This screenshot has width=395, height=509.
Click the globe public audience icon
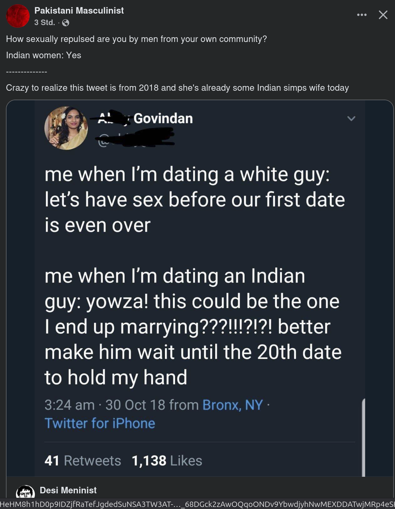point(66,23)
